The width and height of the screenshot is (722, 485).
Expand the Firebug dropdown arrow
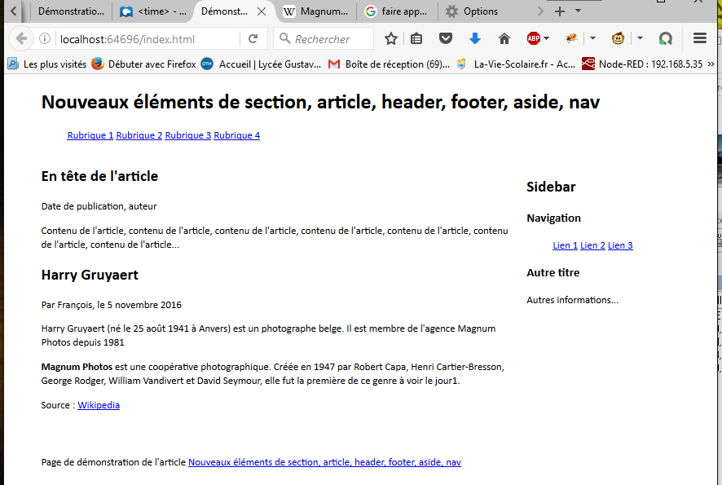(x=592, y=38)
